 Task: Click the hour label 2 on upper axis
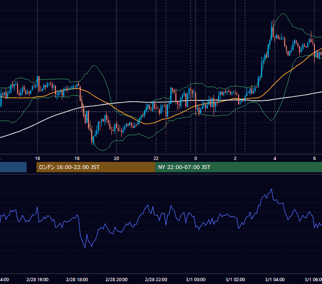click(x=235, y=159)
